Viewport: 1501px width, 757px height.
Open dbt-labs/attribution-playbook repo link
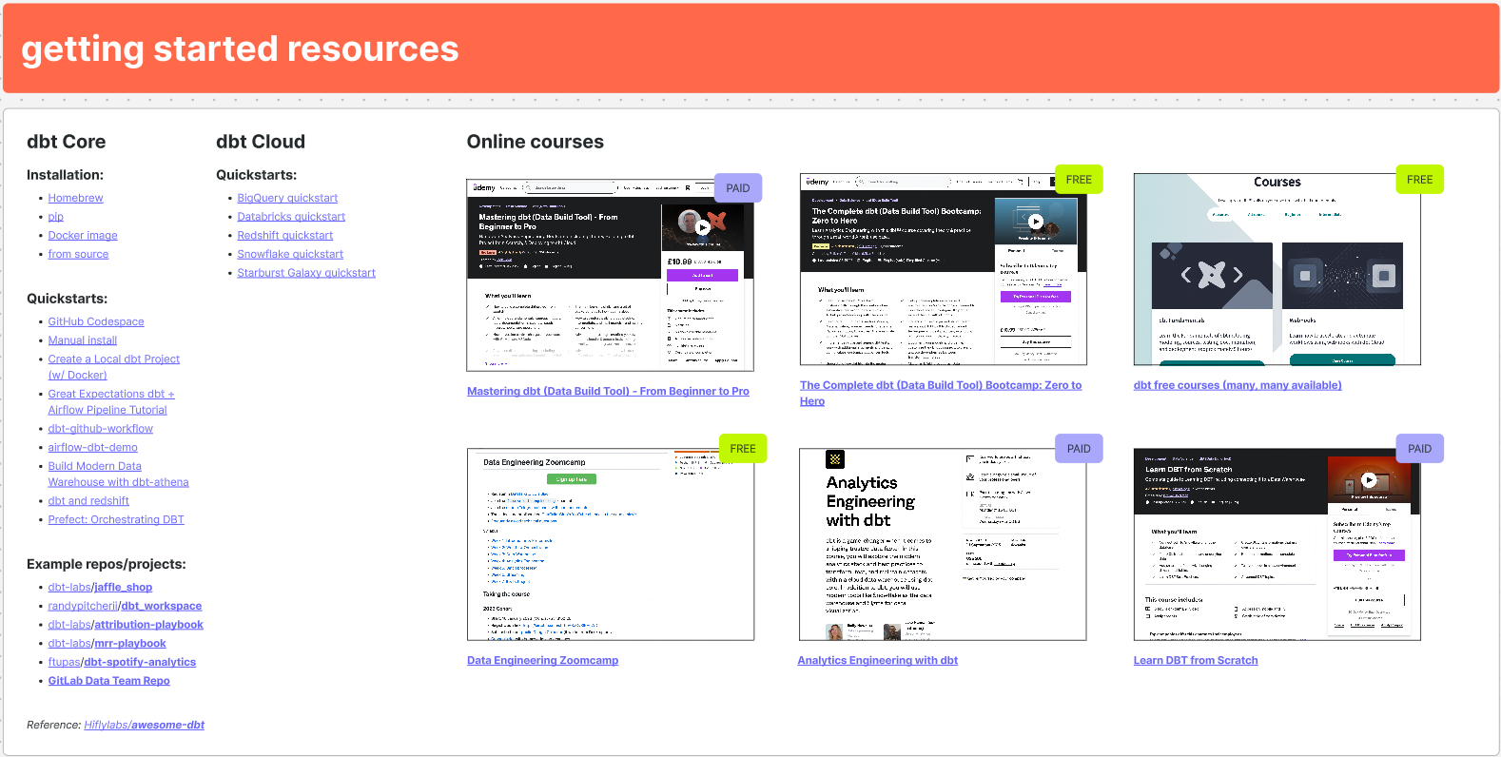[x=126, y=625]
